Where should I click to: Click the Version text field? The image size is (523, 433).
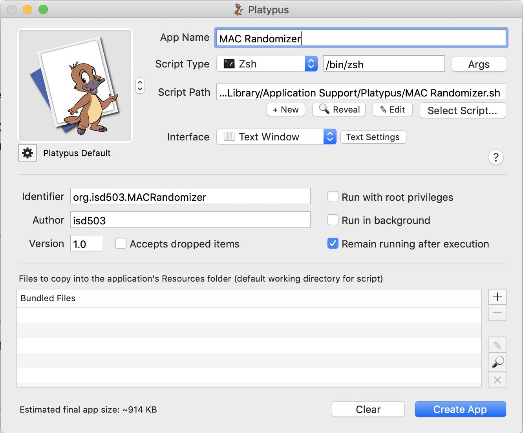(87, 244)
